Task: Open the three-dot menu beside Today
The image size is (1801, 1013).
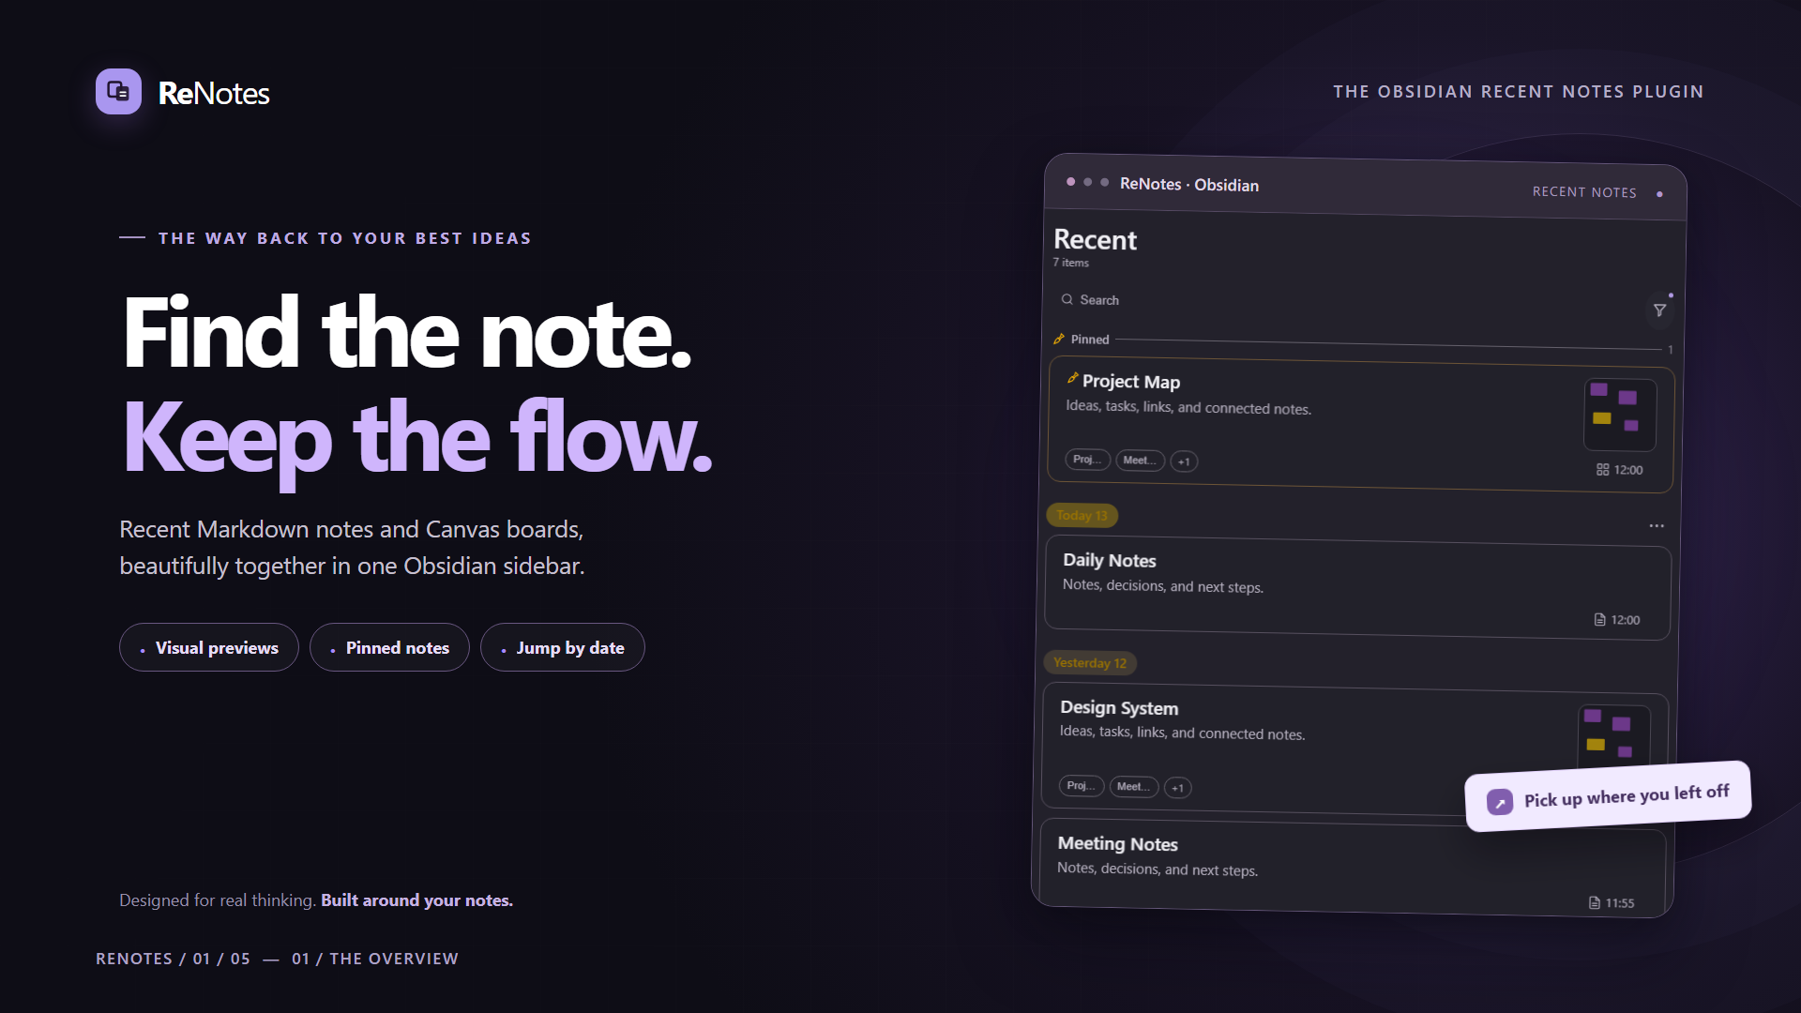Action: tap(1657, 526)
